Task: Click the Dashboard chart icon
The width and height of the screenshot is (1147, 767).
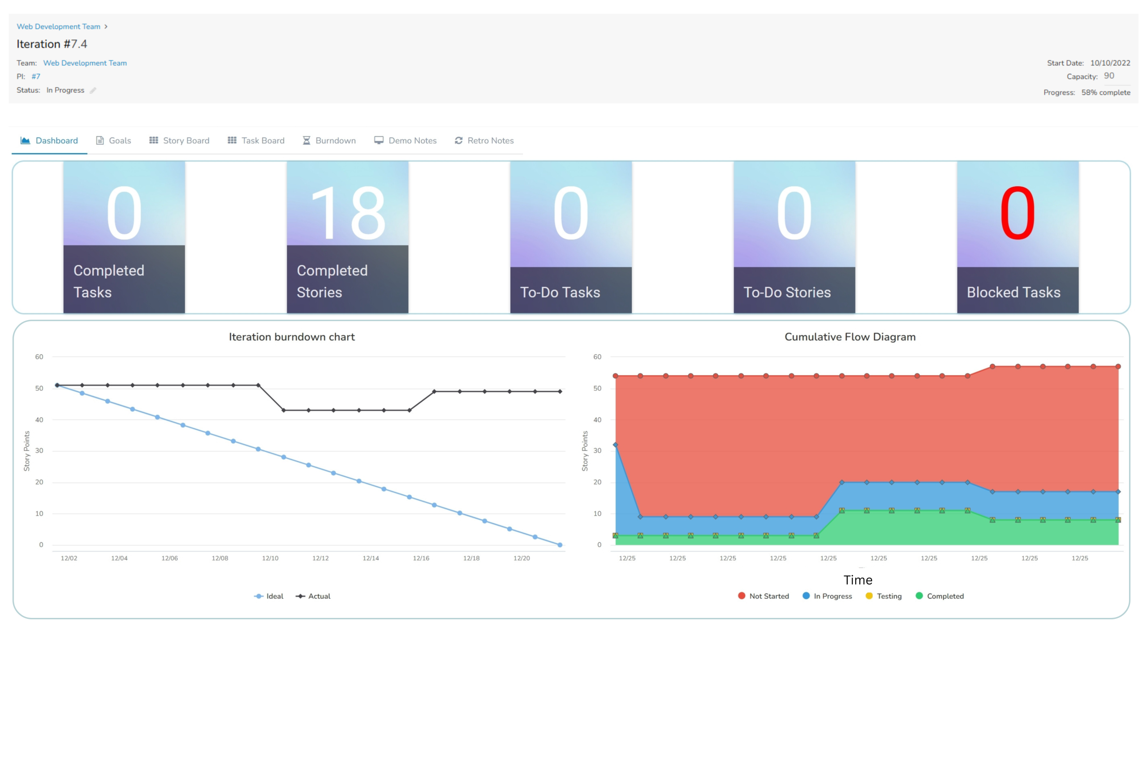Action: click(26, 141)
